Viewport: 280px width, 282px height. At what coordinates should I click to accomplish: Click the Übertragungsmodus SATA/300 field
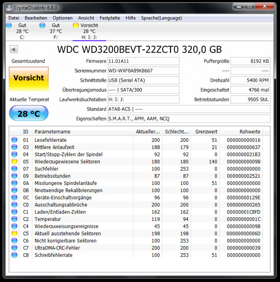click(x=143, y=90)
